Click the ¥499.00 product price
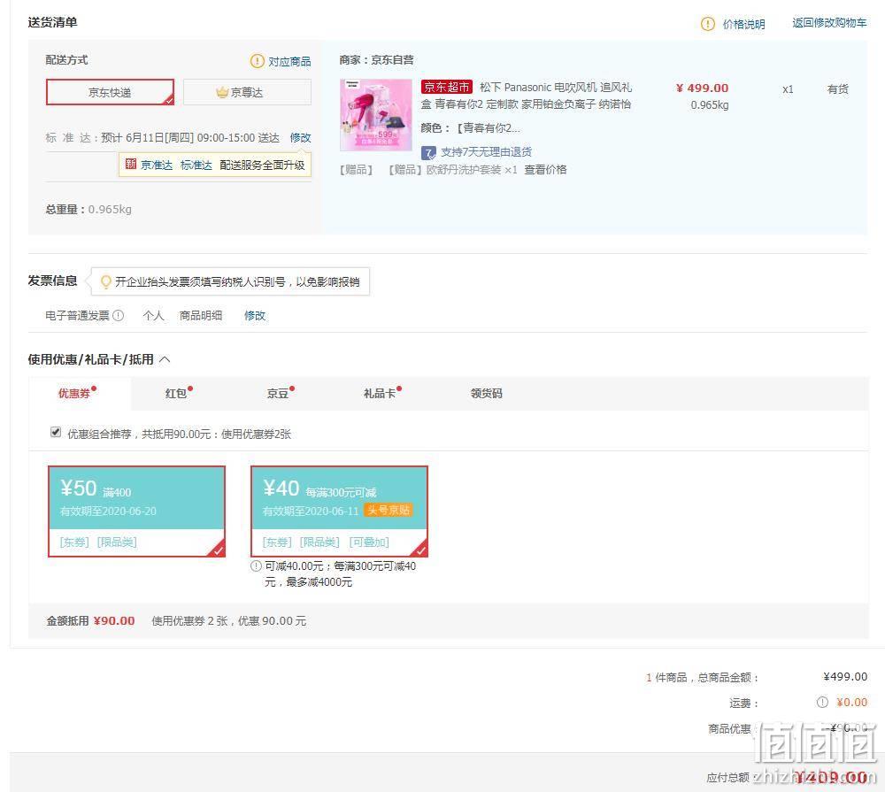Image resolution: width=885 pixels, height=792 pixels. pyautogui.click(x=702, y=88)
